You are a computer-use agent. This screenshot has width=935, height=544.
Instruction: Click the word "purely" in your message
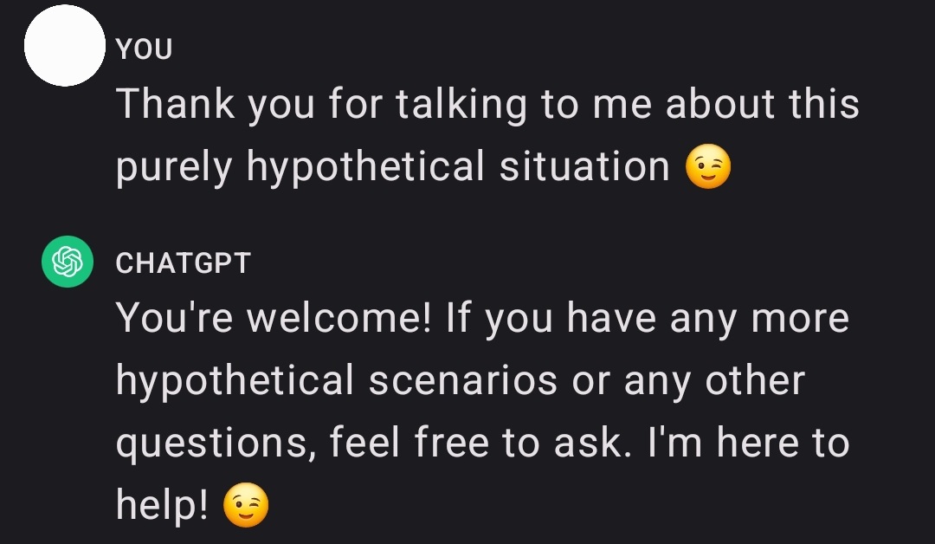[173, 167]
